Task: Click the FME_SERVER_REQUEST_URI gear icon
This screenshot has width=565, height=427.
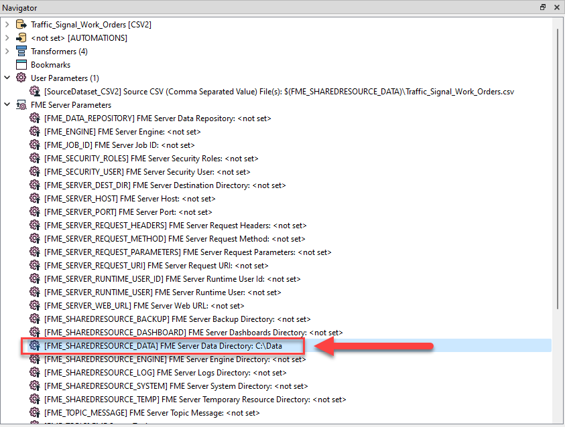Action: click(x=35, y=265)
